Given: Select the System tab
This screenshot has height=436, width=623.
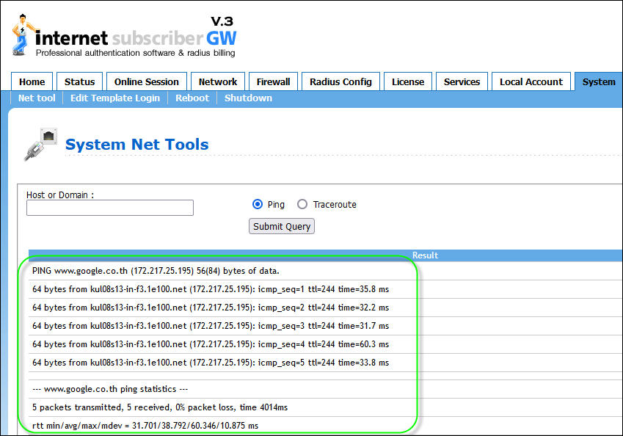Looking at the screenshot, I should pos(598,82).
